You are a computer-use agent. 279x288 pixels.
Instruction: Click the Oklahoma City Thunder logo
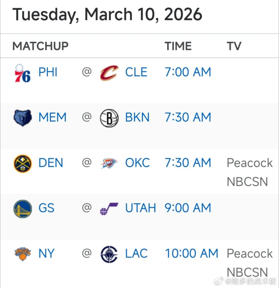(x=109, y=164)
